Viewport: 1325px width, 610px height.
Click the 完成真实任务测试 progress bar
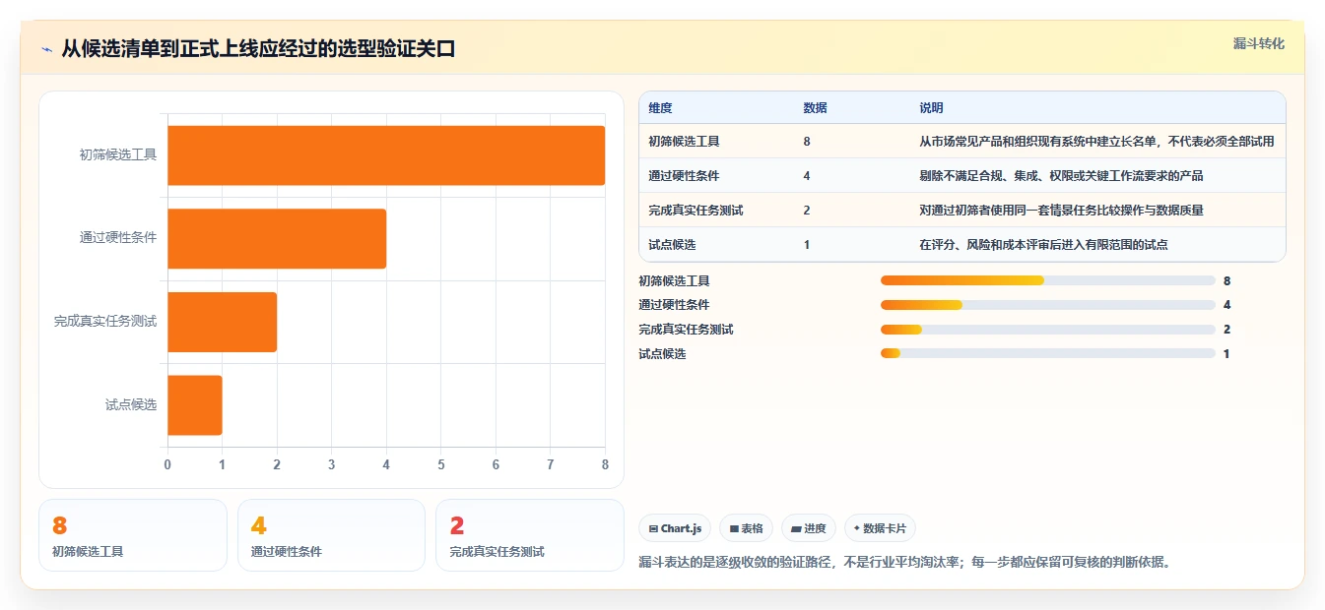1048,330
